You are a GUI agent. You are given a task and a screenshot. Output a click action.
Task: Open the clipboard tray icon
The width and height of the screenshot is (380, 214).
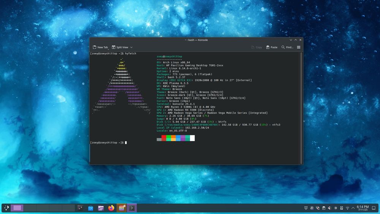pos(323,208)
